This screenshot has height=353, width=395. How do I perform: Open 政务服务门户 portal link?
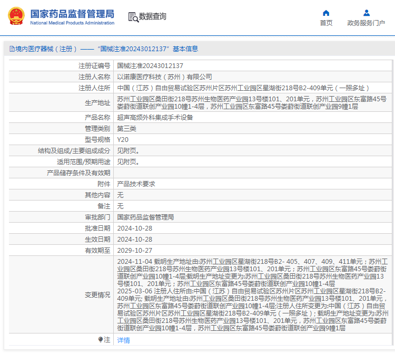tap(366, 23)
